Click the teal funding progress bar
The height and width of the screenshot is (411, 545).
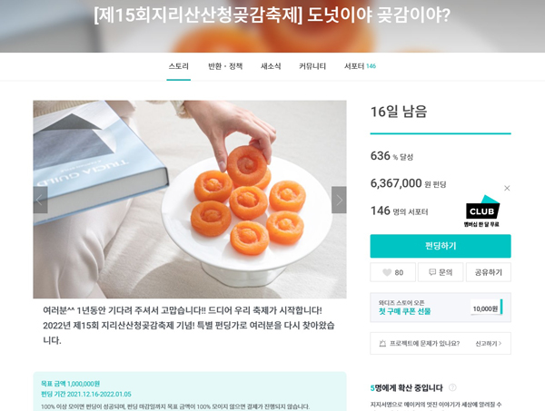click(x=441, y=133)
